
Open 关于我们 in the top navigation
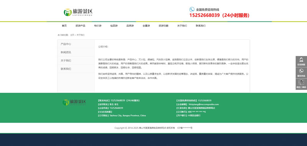pyautogui.click(x=182, y=26)
